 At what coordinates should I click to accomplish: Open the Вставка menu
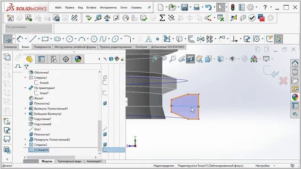coord(91,8)
